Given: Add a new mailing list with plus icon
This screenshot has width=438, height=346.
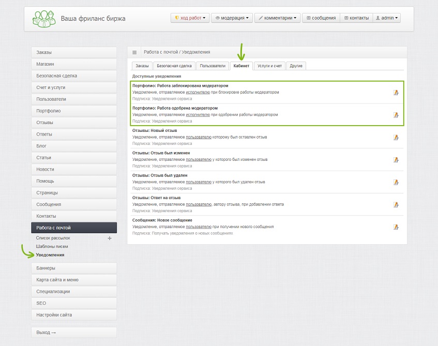Looking at the screenshot, I should [x=110, y=238].
